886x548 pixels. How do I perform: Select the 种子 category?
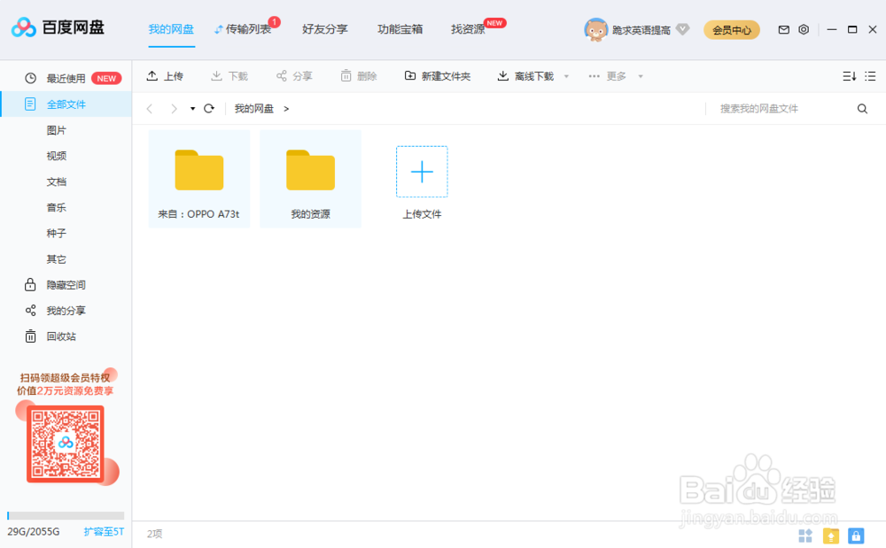pyautogui.click(x=57, y=233)
